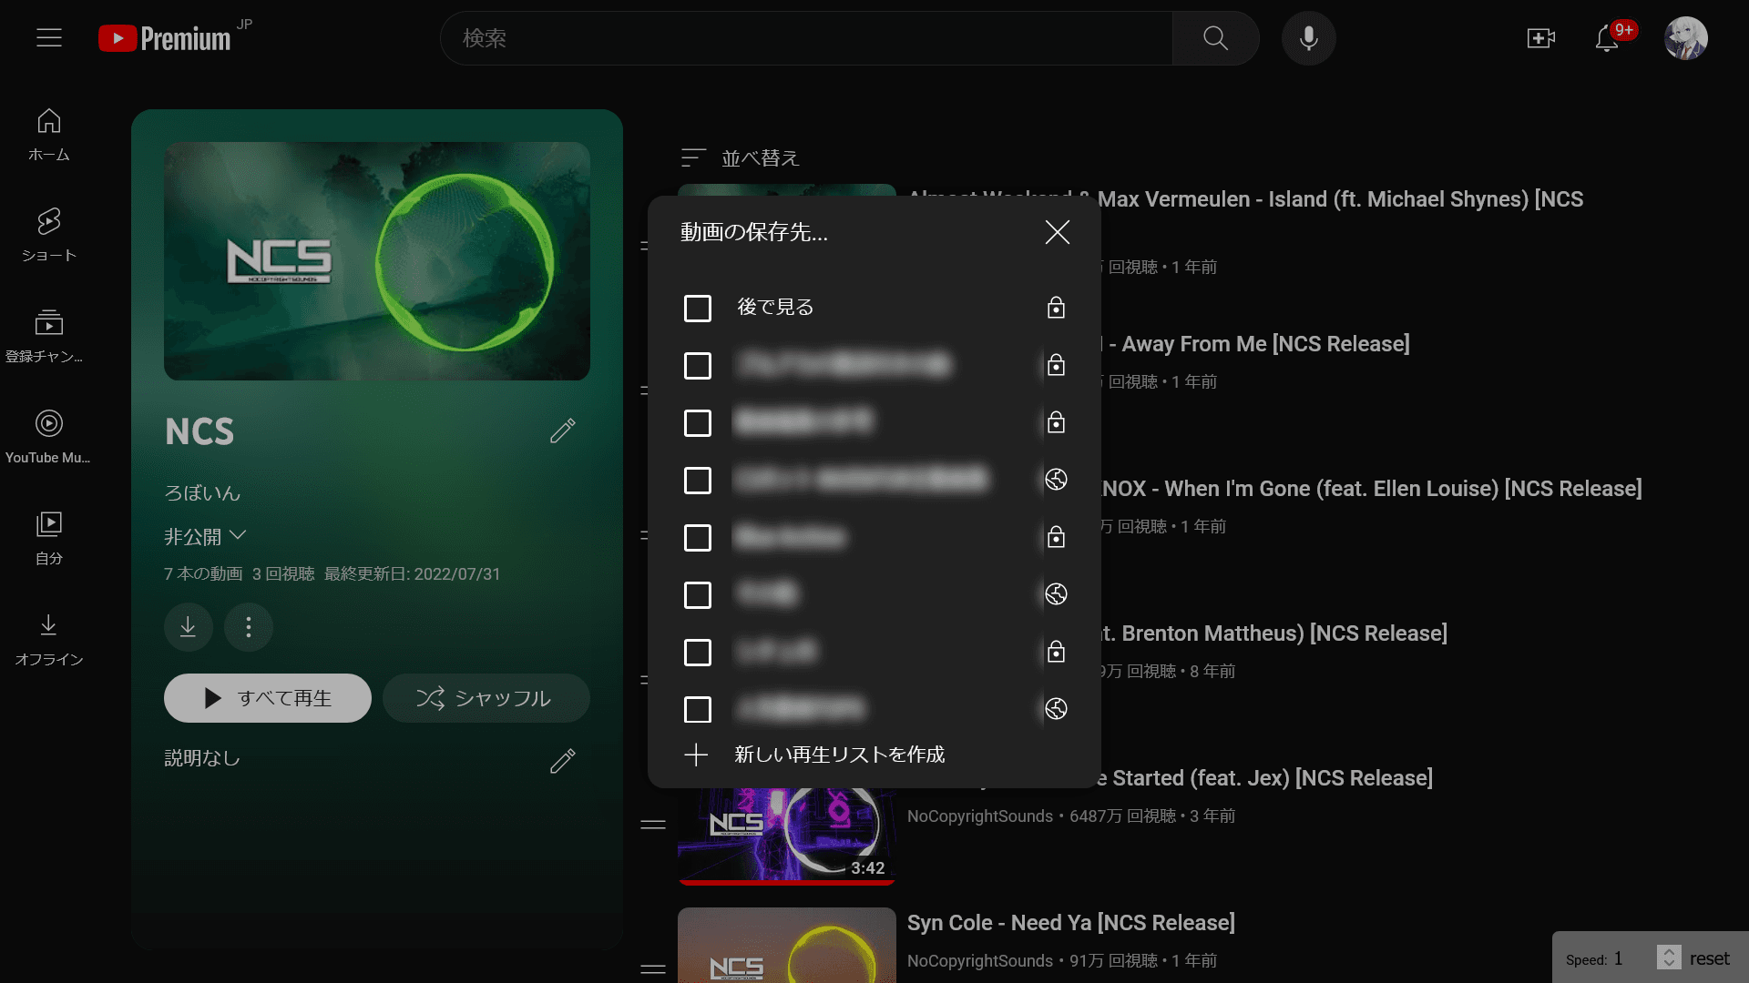This screenshot has height=983, width=1749.
Task: Open When I'm Gone video title
Action: click(1371, 489)
